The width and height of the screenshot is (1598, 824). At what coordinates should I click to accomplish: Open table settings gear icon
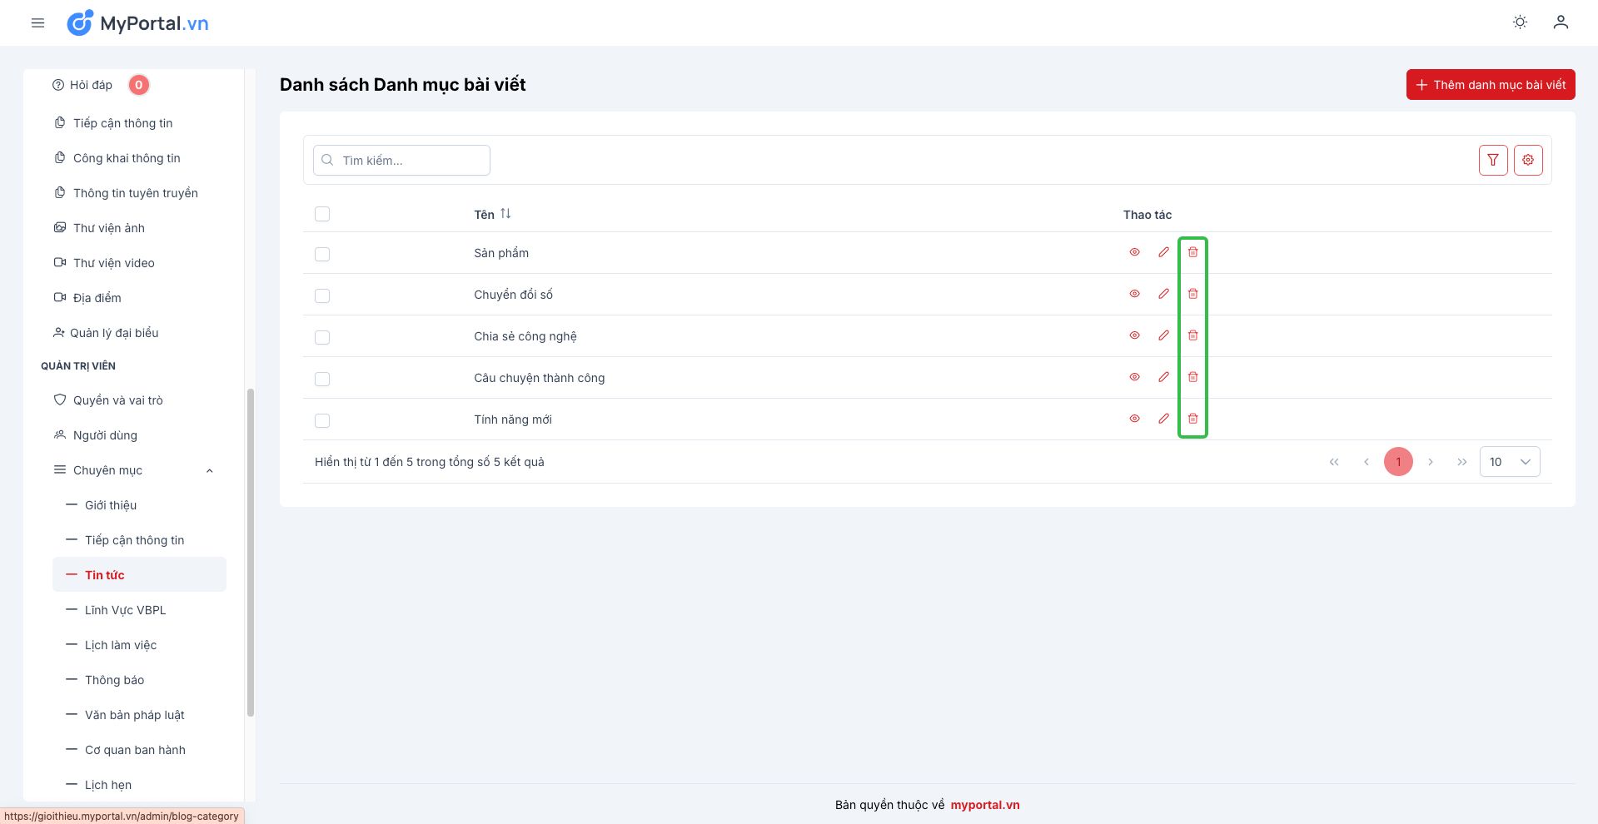1528,160
